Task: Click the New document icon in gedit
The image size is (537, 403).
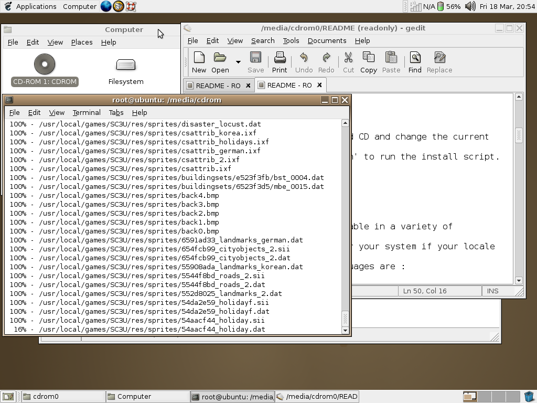Action: (199, 62)
